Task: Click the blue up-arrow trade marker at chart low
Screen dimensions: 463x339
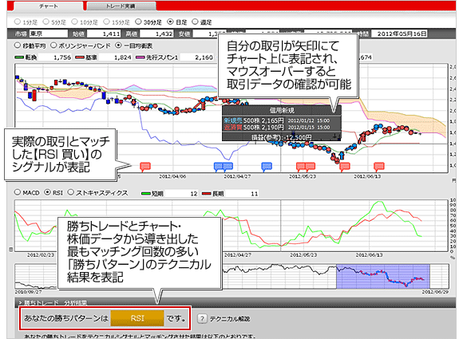Action: click(342, 156)
